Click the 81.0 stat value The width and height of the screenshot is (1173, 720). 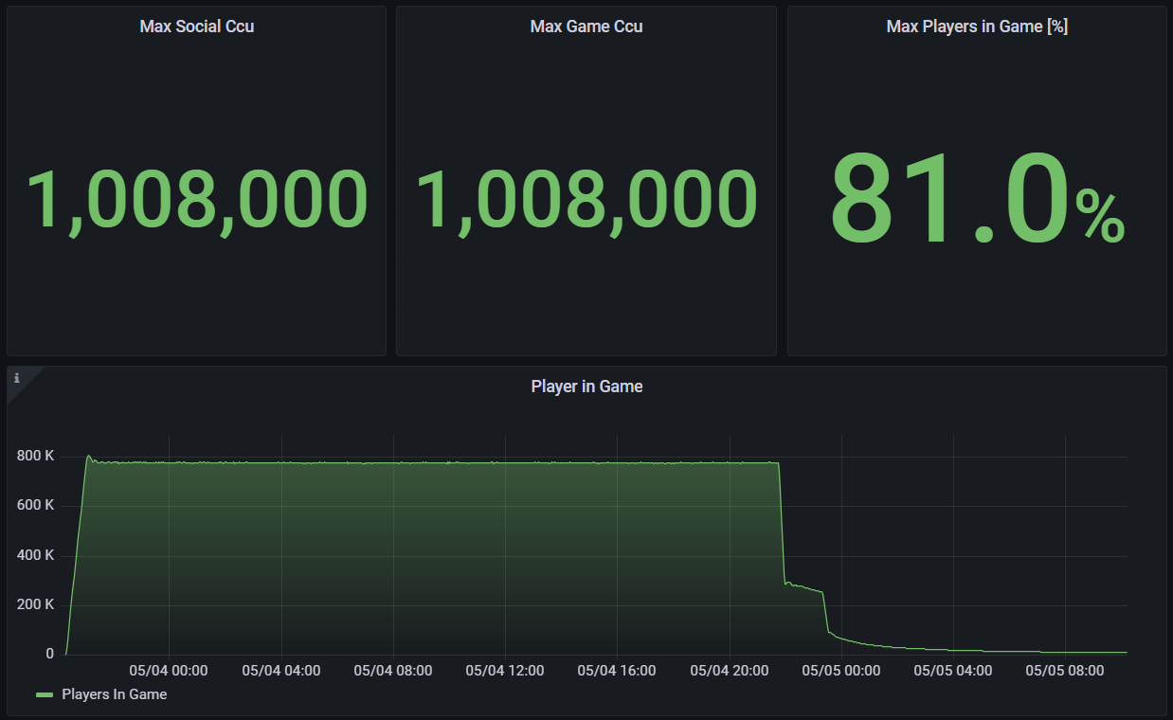pos(948,199)
